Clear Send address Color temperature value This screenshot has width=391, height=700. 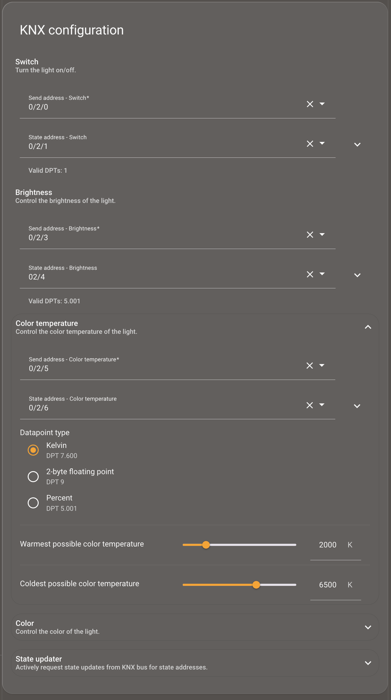(310, 366)
